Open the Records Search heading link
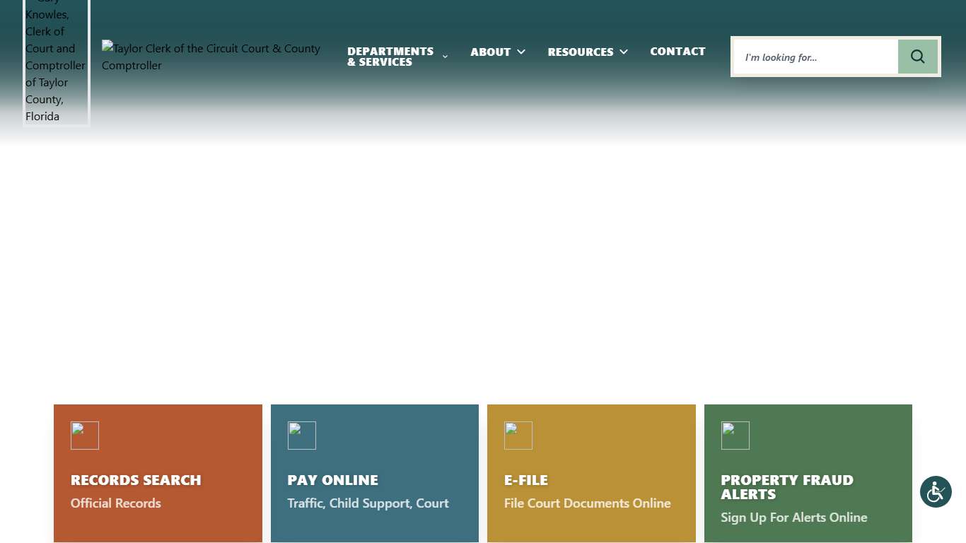 tap(136, 480)
